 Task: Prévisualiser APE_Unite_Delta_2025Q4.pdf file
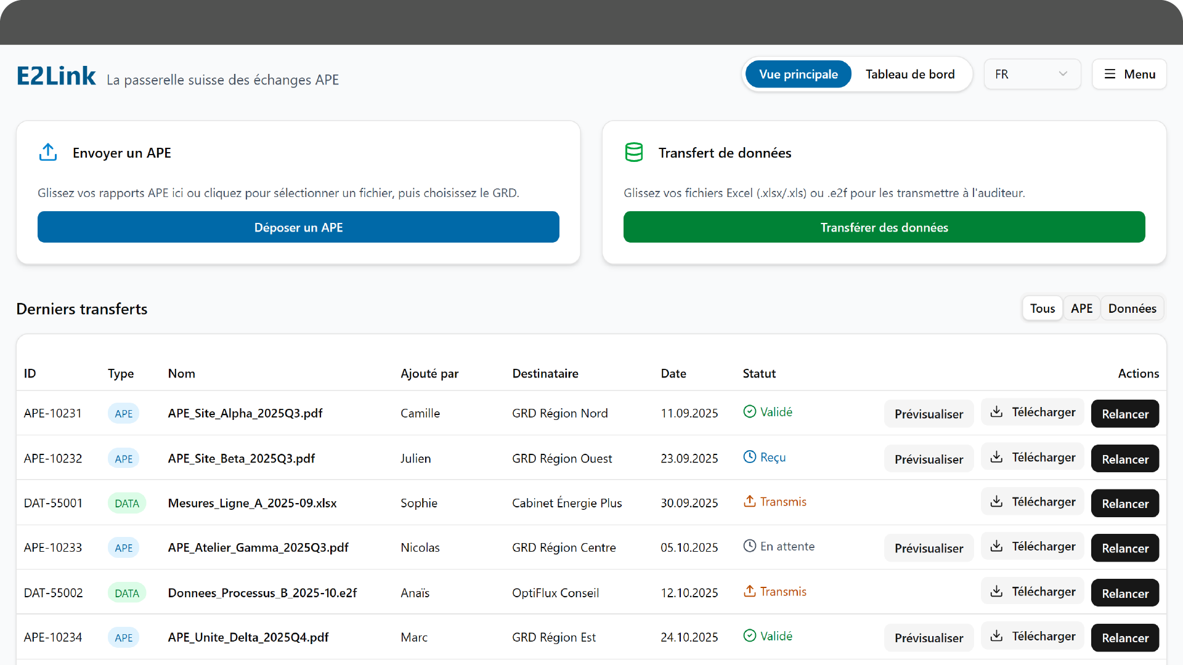click(929, 638)
